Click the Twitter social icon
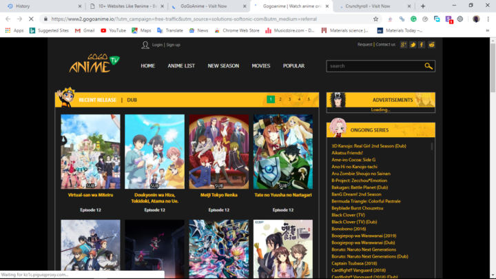Image resolution: width=496 pixels, height=279 pixels. (413, 45)
